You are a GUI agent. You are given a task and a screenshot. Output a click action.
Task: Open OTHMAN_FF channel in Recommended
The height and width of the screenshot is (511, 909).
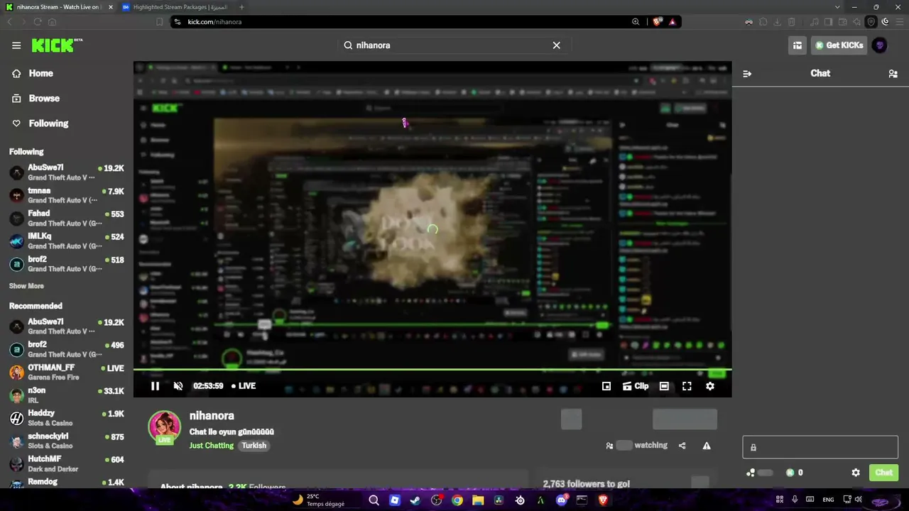[x=67, y=372]
